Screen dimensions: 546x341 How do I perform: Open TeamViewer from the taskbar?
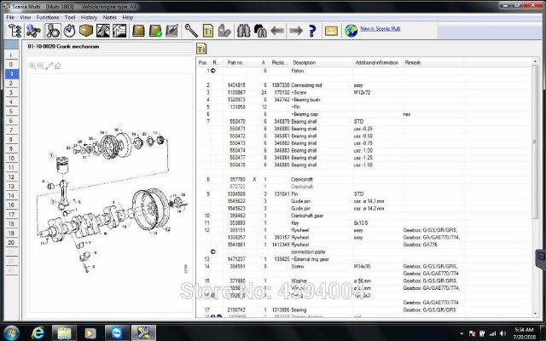click(x=117, y=333)
